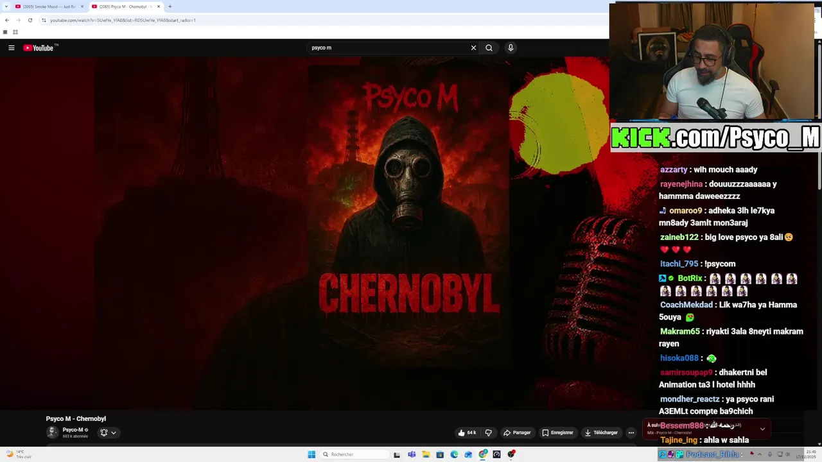This screenshot has height=462, width=822.
Task: Open Windows Start menu
Action: click(311, 454)
